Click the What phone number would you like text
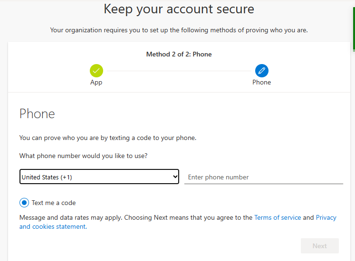355x261 pixels. (x=83, y=156)
